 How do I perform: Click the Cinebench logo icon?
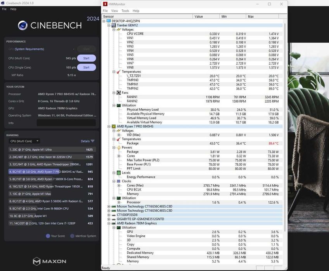tap(23, 25)
